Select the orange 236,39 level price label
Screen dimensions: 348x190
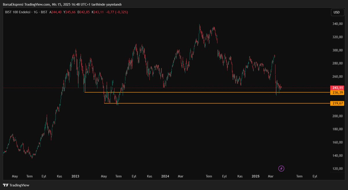click(x=337, y=92)
